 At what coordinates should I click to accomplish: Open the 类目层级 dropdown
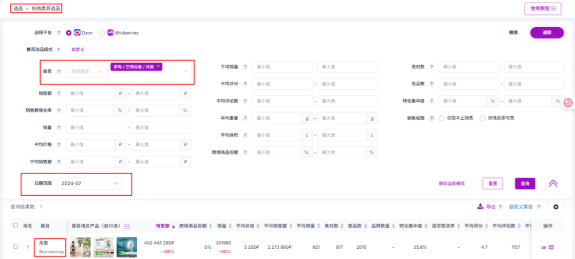click(x=86, y=72)
